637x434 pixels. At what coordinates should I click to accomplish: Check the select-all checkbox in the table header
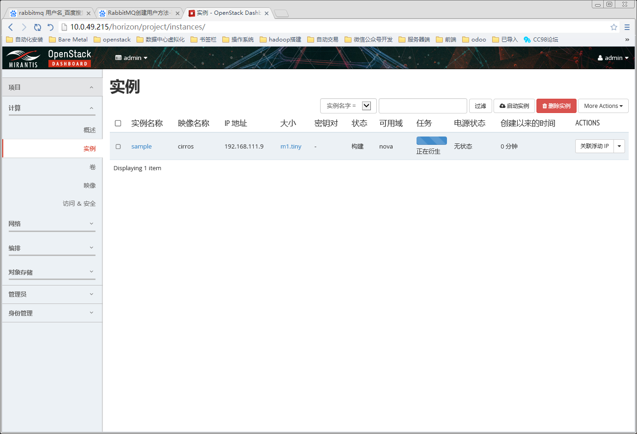[118, 123]
